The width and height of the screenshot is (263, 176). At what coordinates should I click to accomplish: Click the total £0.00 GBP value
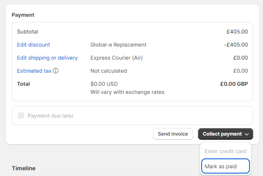234,84
